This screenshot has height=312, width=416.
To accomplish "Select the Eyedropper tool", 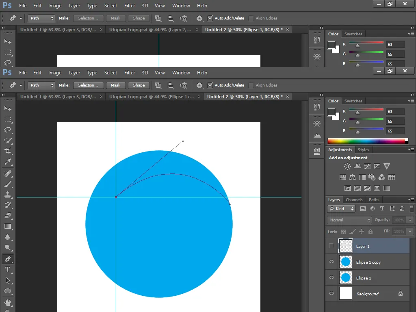I will pos(8,162).
